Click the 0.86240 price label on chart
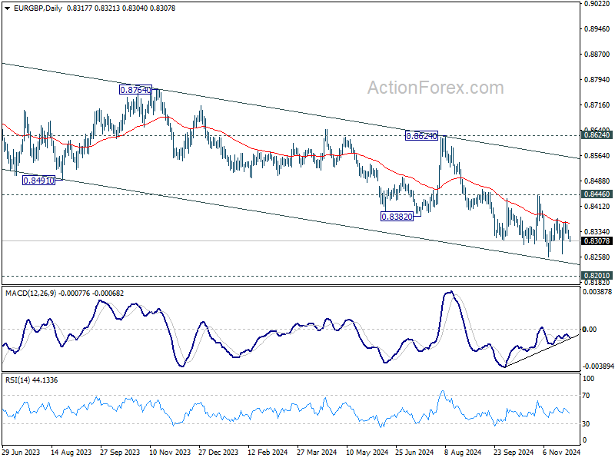615x461 pixels. [x=421, y=136]
